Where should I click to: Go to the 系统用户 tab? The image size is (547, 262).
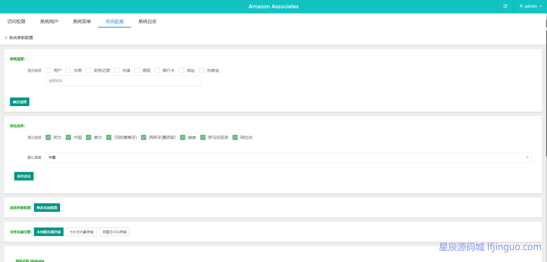click(49, 22)
